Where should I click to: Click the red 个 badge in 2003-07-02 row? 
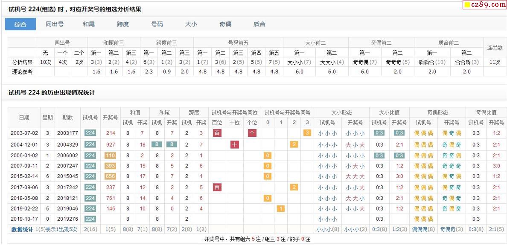point(252,133)
